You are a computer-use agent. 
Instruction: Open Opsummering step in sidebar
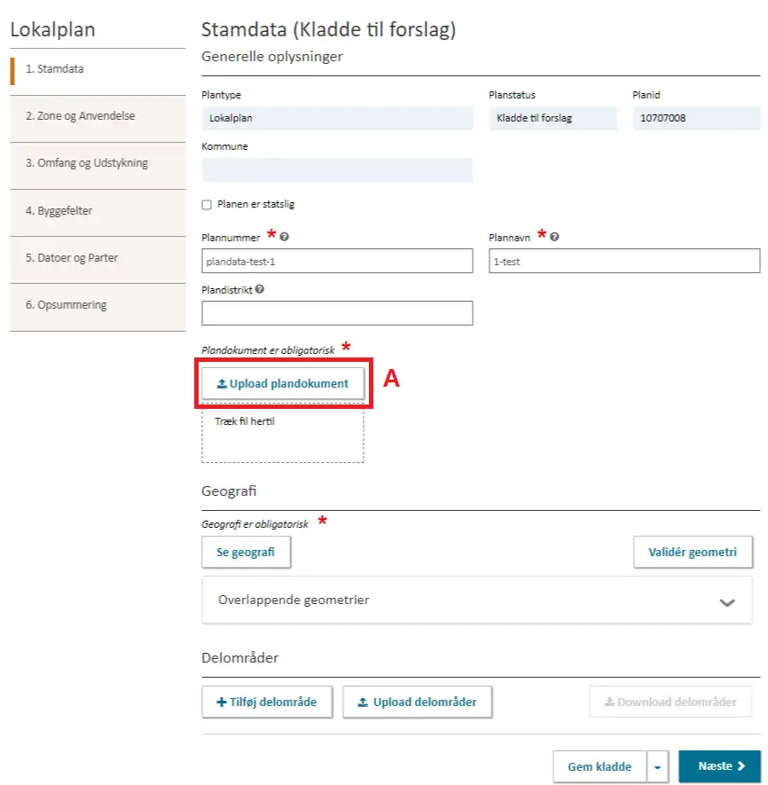click(98, 305)
